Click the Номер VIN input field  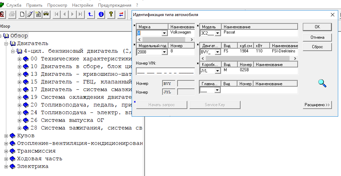pos(165,71)
